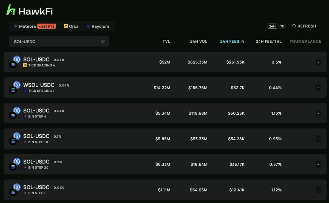Click the $156.76M volume value
Image resolution: width=329 pixels, height=203 pixels.
tap(198, 88)
